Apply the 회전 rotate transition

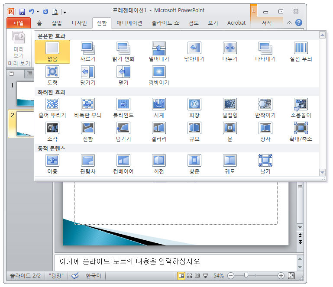(159, 164)
